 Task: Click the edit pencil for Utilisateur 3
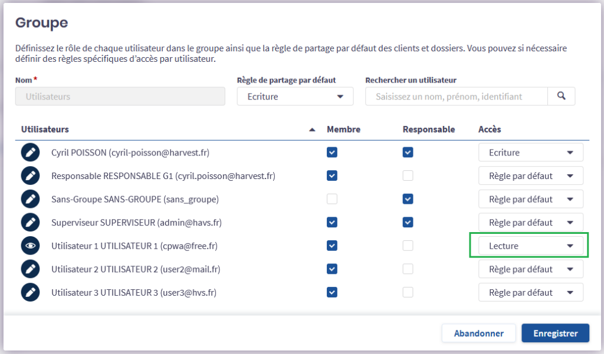pos(30,292)
